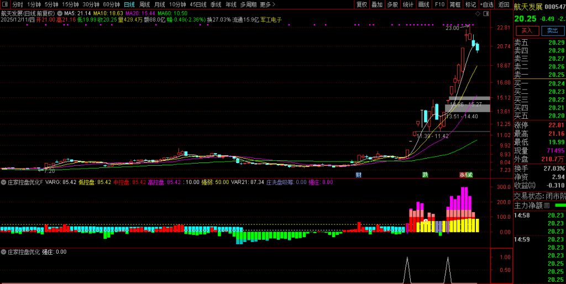Select the 5分钟 period tab
This screenshot has height=284, width=566.
click(51, 4)
